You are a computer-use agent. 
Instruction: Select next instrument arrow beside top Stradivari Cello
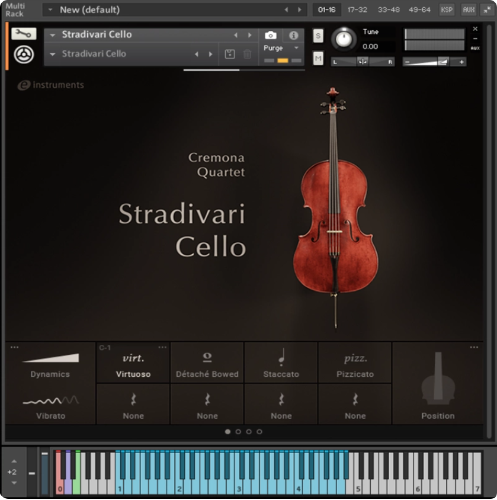[x=250, y=35]
